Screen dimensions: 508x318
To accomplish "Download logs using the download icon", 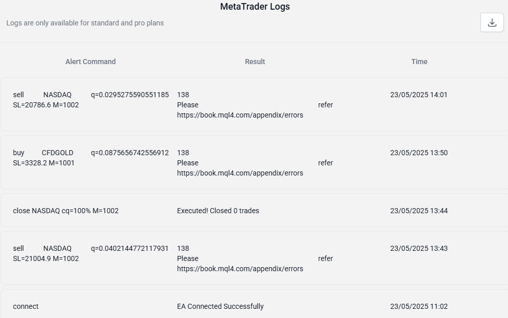I will pyautogui.click(x=492, y=22).
